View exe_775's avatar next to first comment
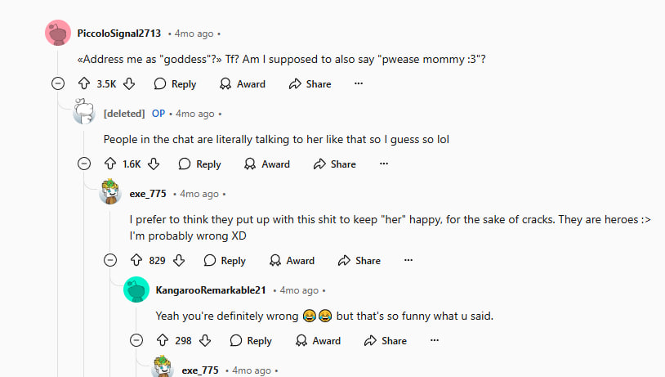665x377 pixels. click(x=110, y=191)
